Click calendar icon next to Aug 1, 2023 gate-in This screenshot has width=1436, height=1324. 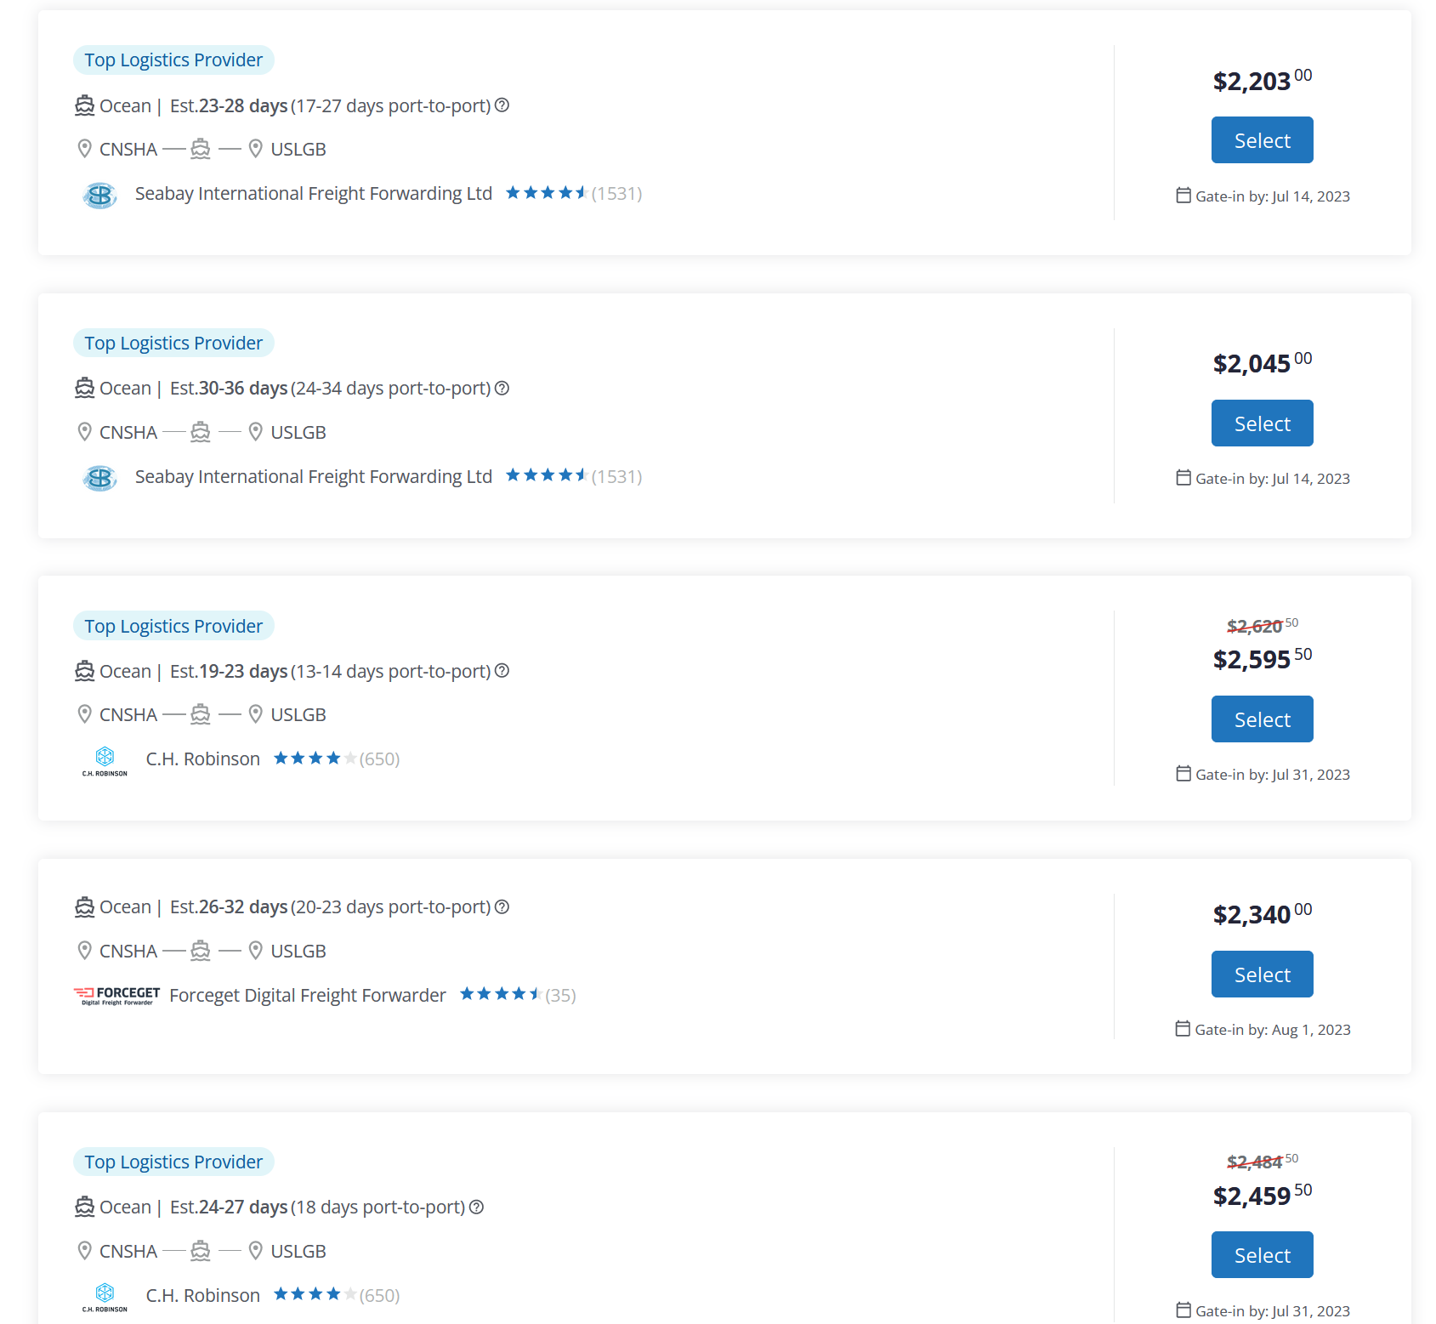(1183, 1029)
